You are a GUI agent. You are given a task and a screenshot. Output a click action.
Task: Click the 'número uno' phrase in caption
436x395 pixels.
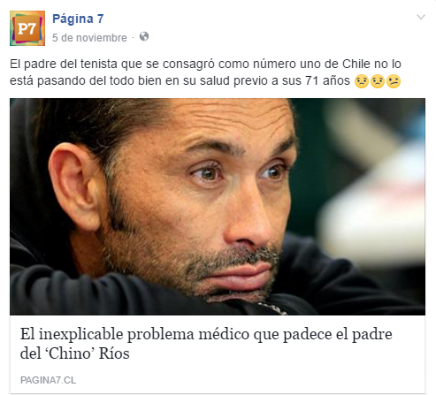(x=279, y=64)
